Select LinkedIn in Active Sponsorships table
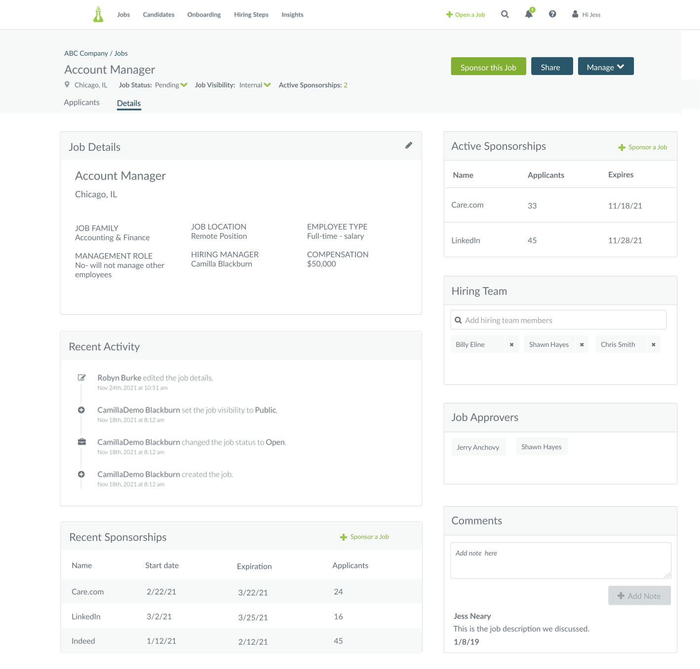 pos(466,240)
